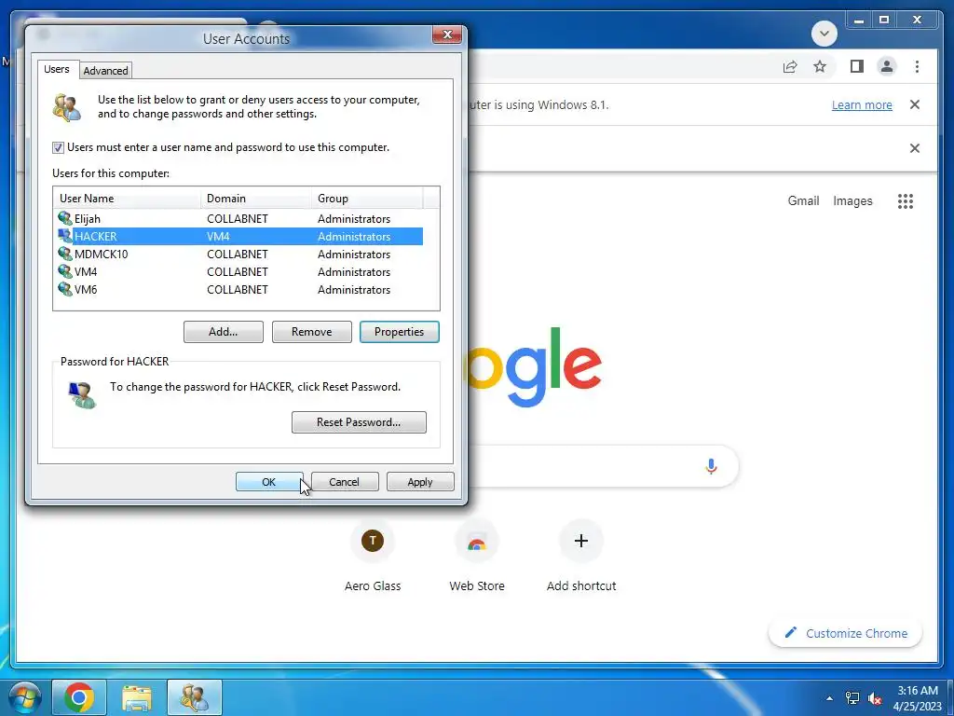
Task: Close the second Chrome info bar
Action: click(x=915, y=148)
